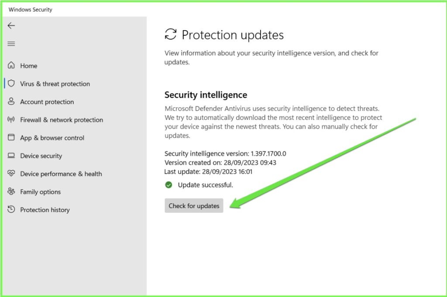Select Virus & threat protection in sidebar

pos(55,84)
